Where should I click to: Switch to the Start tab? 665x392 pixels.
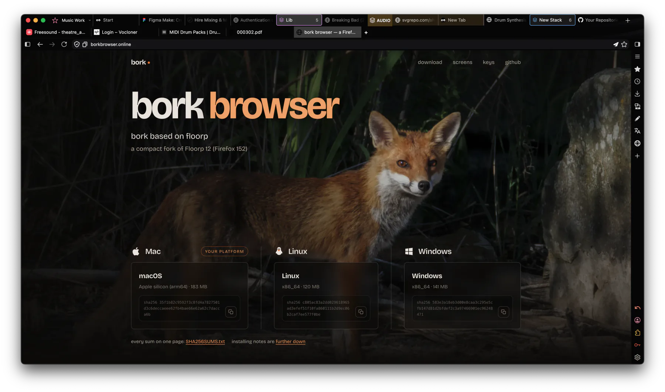click(x=116, y=20)
